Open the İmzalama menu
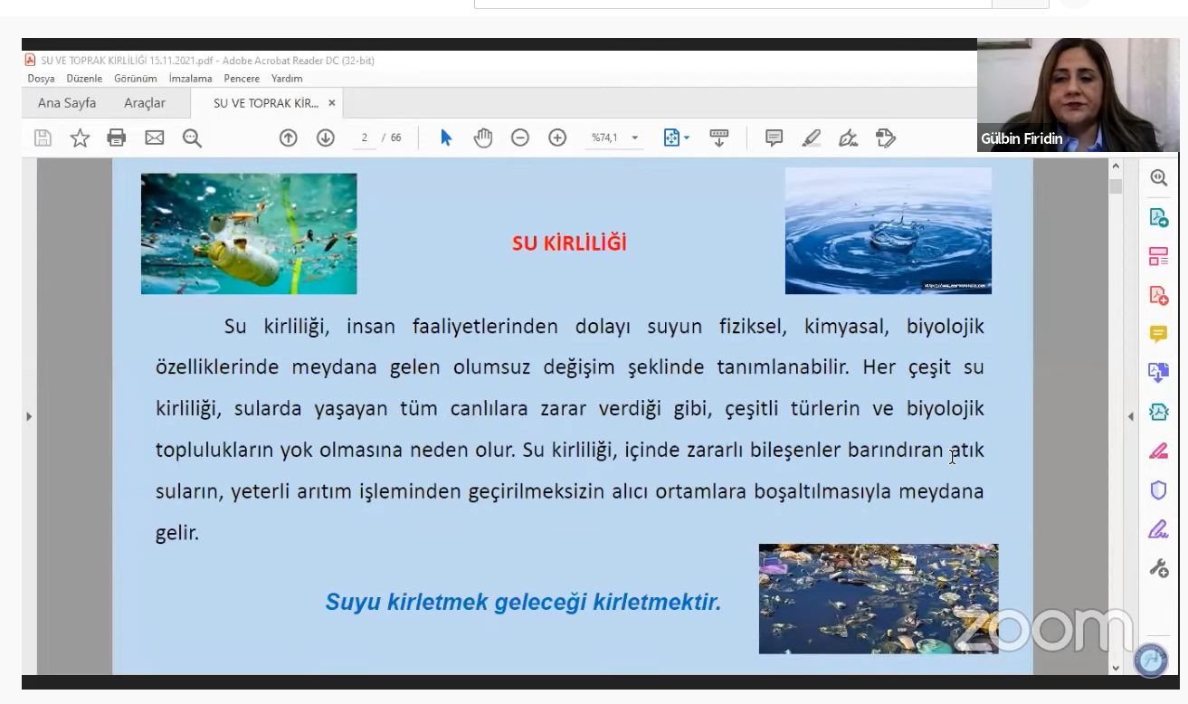Screen dimensions: 1188x704 [190, 79]
